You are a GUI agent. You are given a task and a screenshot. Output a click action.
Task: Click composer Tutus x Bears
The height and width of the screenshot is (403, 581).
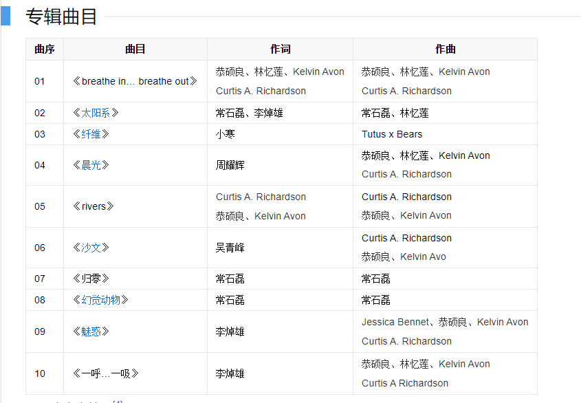tap(392, 134)
